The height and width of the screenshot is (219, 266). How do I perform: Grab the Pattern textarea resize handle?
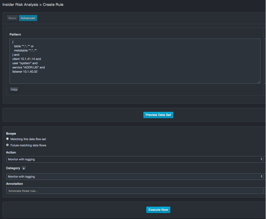point(258,82)
